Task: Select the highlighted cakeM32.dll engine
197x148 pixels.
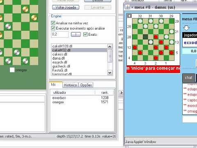Action: click(x=79, y=50)
